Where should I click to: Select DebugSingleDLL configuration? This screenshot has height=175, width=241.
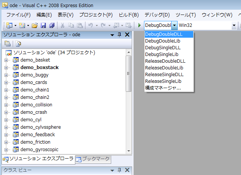click(x=169, y=48)
